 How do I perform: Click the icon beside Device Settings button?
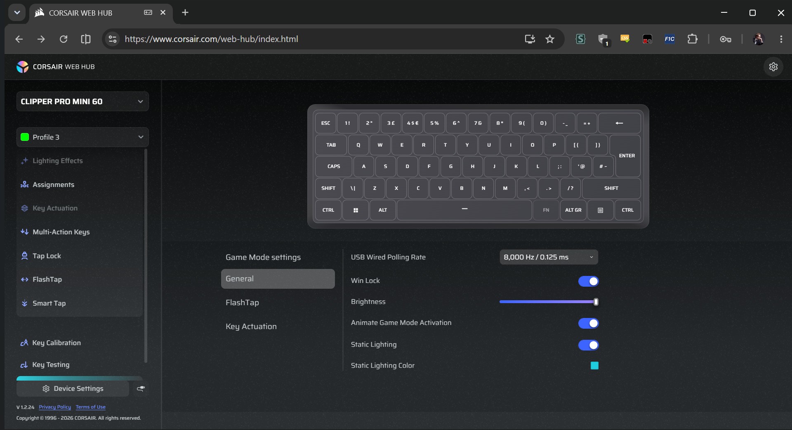coord(141,388)
